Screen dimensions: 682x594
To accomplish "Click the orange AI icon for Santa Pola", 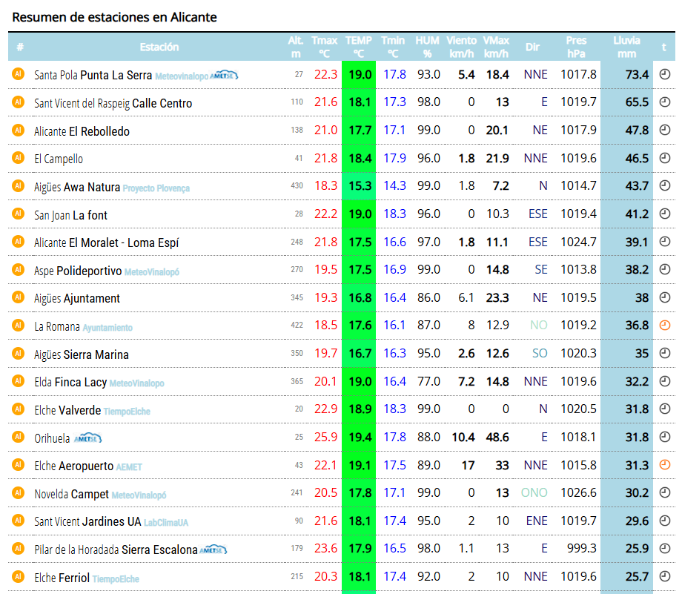I will [x=19, y=74].
